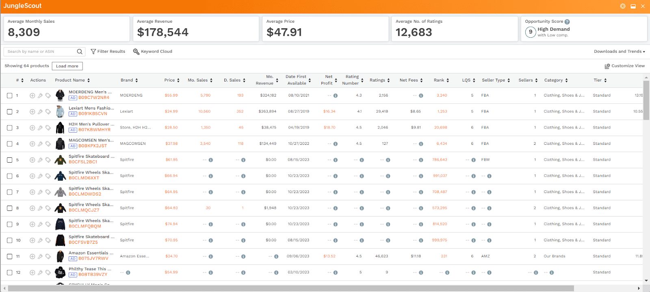Click sort arrows beside the Seller Type header
650x292 pixels.
coord(509,80)
